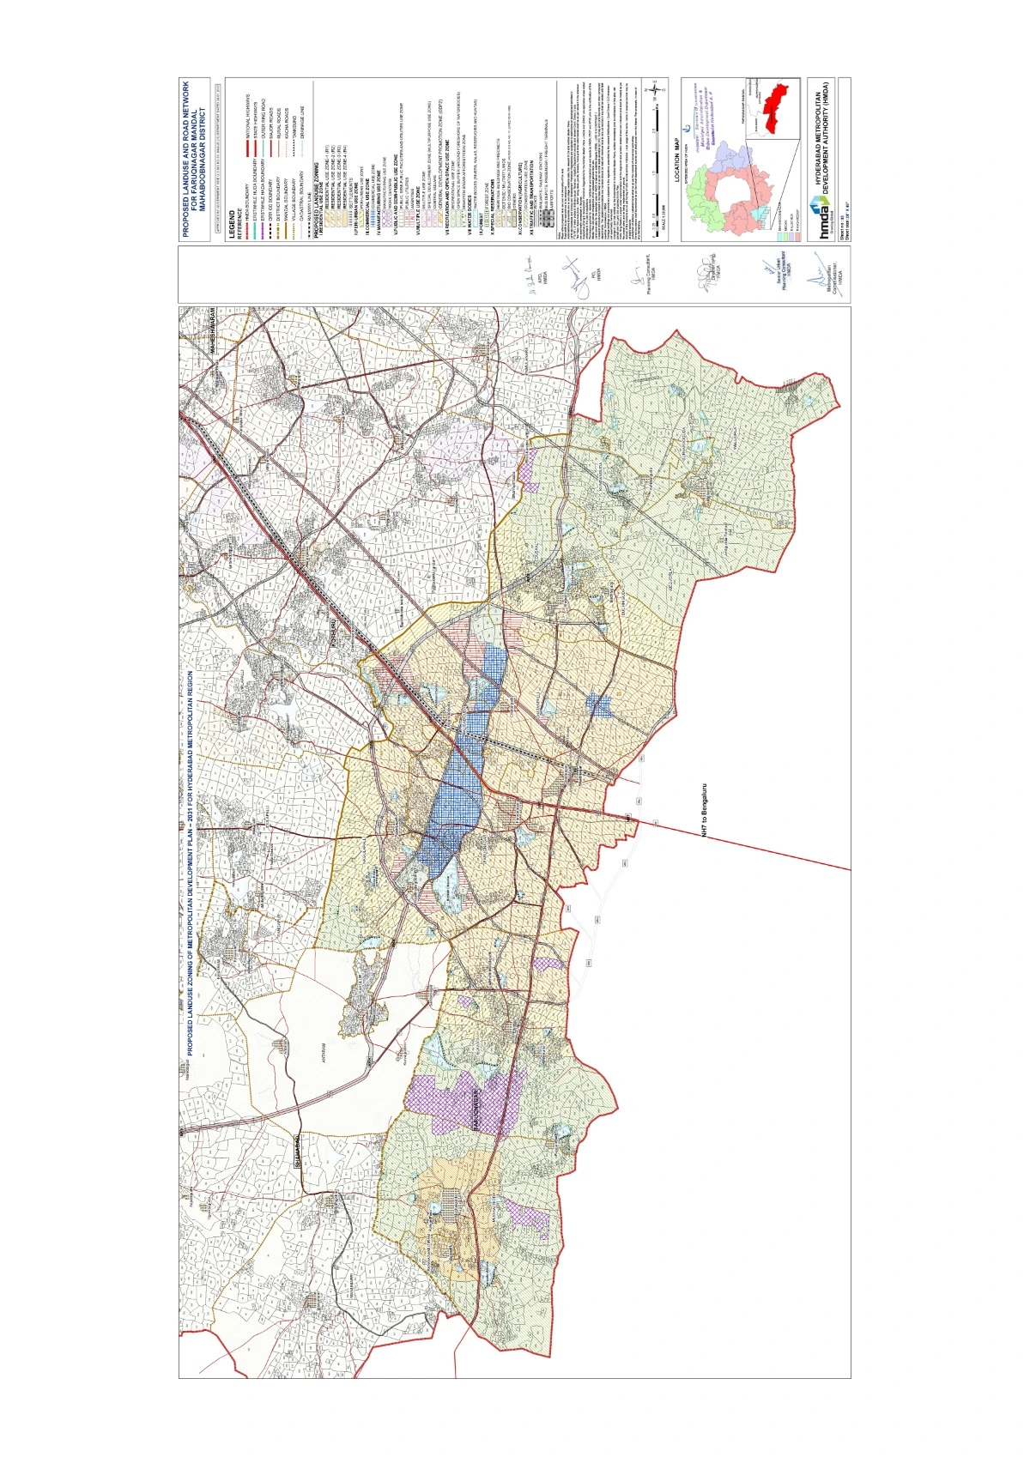Click the 'NATIONAL HIGHWAYS' legend label

248,118
